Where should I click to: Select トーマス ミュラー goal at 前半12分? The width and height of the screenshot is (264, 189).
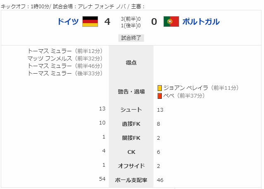[65, 51]
